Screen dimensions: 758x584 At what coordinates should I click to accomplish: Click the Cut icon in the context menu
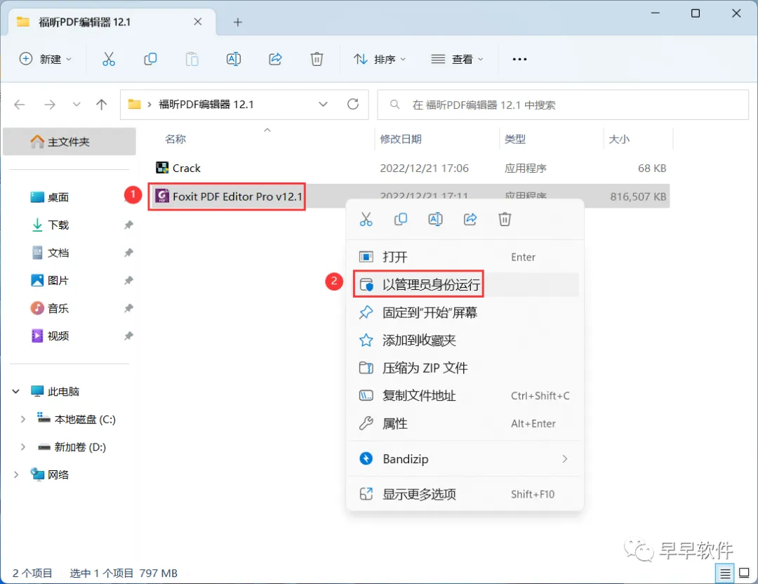click(366, 220)
